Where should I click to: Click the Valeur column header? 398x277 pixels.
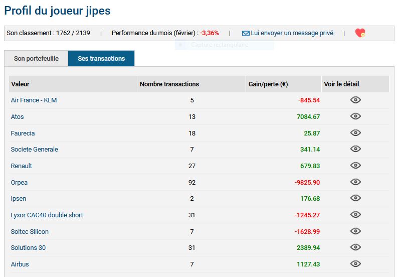pyautogui.click(x=73, y=84)
